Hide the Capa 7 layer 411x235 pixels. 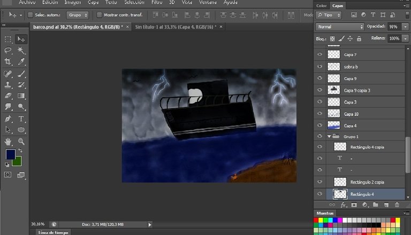320,54
